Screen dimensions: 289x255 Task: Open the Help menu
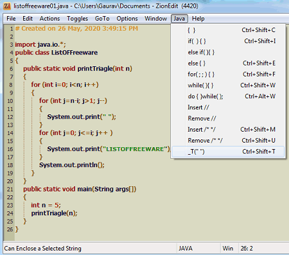tap(198, 19)
